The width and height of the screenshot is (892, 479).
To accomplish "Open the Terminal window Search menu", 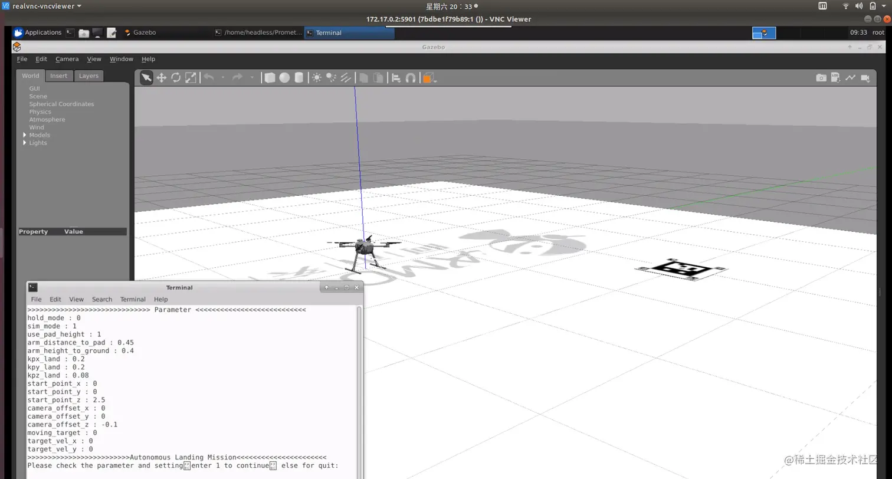I will click(x=102, y=299).
